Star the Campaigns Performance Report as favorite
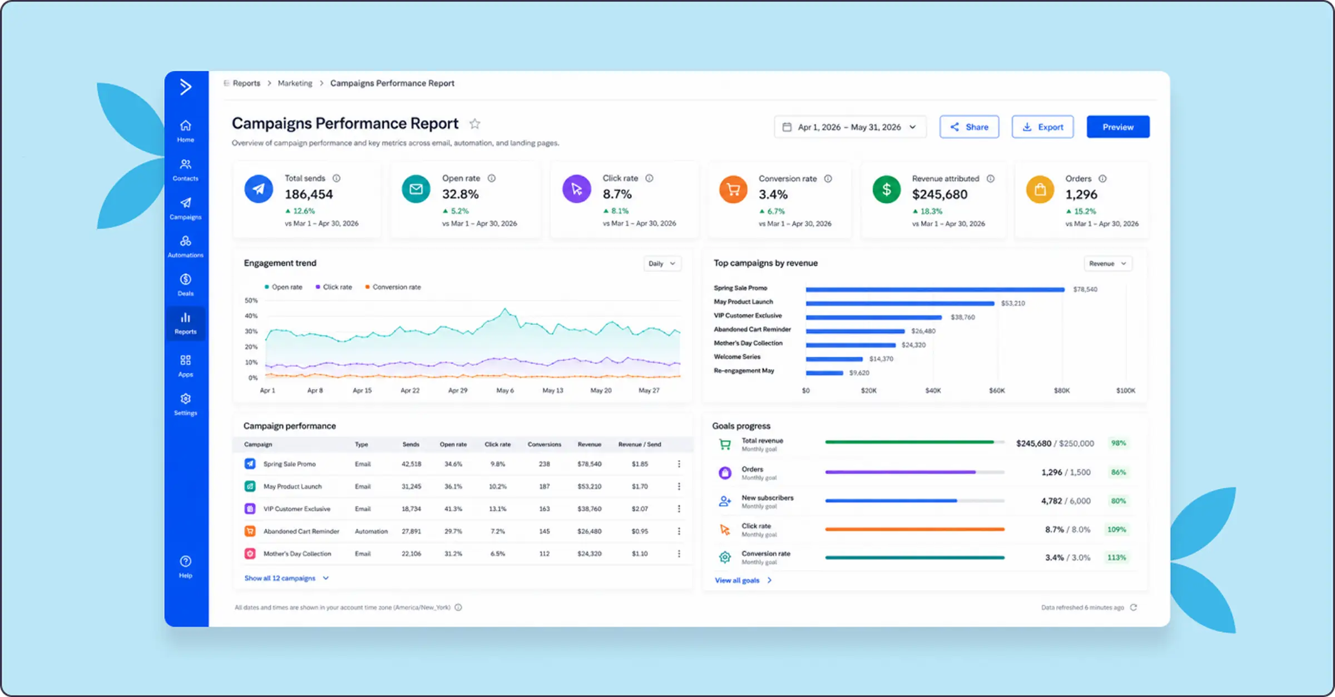This screenshot has width=1335, height=697. click(474, 123)
